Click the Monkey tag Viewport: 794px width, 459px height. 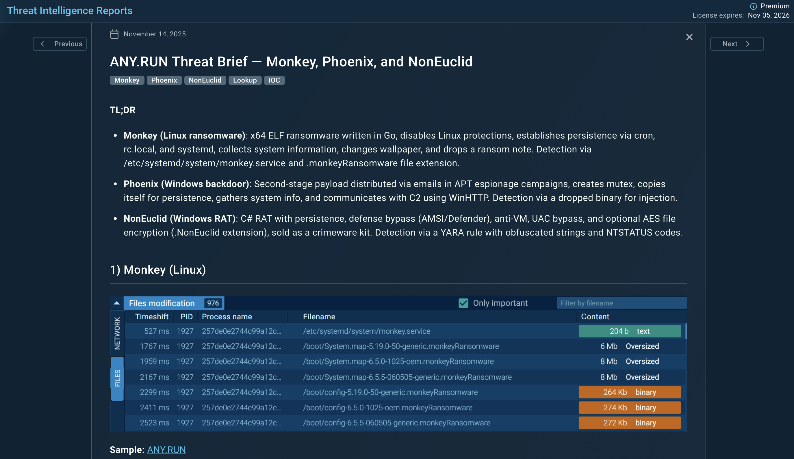127,80
